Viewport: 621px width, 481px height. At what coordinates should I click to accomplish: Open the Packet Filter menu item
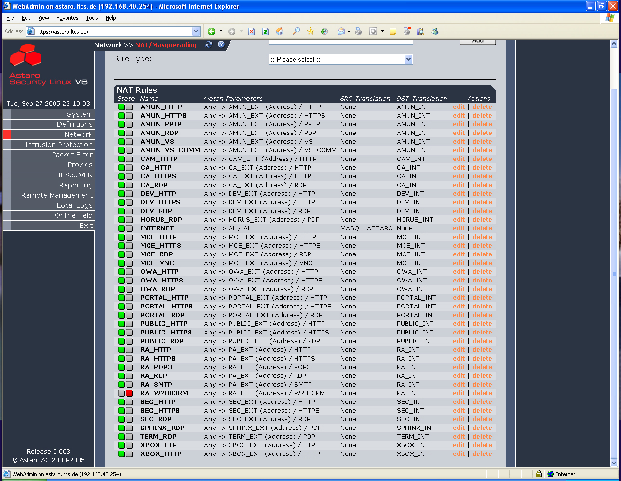point(72,155)
